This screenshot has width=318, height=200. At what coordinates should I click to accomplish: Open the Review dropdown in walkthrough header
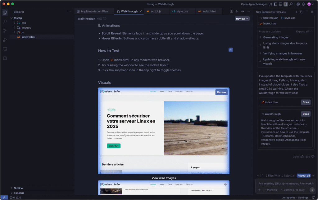[242, 19]
